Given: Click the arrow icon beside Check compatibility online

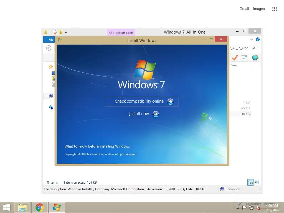Looking at the screenshot, I should click(x=170, y=102).
